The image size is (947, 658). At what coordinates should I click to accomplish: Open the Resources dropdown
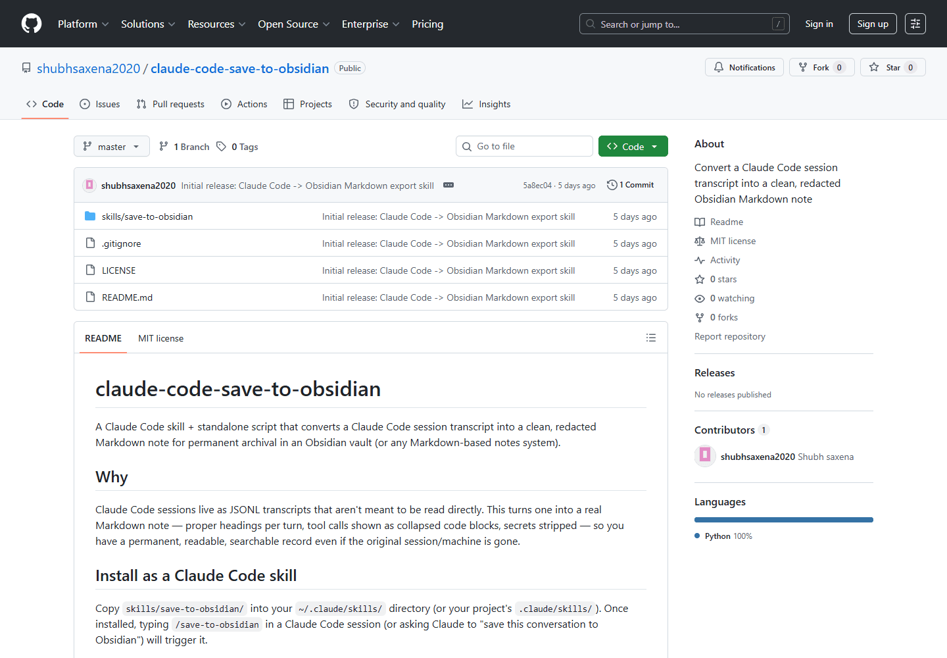click(x=216, y=24)
